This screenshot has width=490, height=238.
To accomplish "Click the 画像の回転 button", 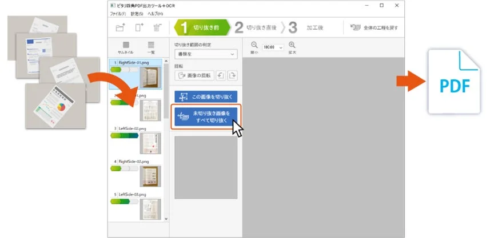I will click(x=194, y=75).
